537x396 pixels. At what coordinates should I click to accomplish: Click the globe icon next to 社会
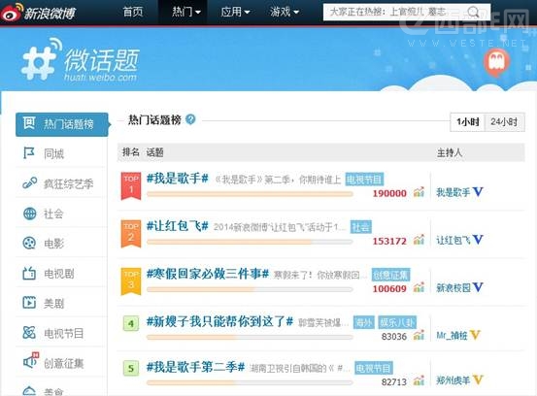click(29, 214)
